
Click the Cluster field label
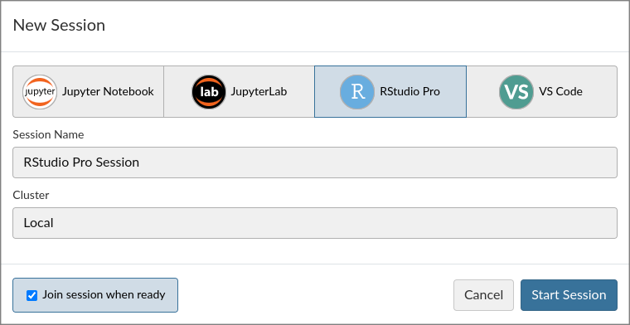pos(31,195)
